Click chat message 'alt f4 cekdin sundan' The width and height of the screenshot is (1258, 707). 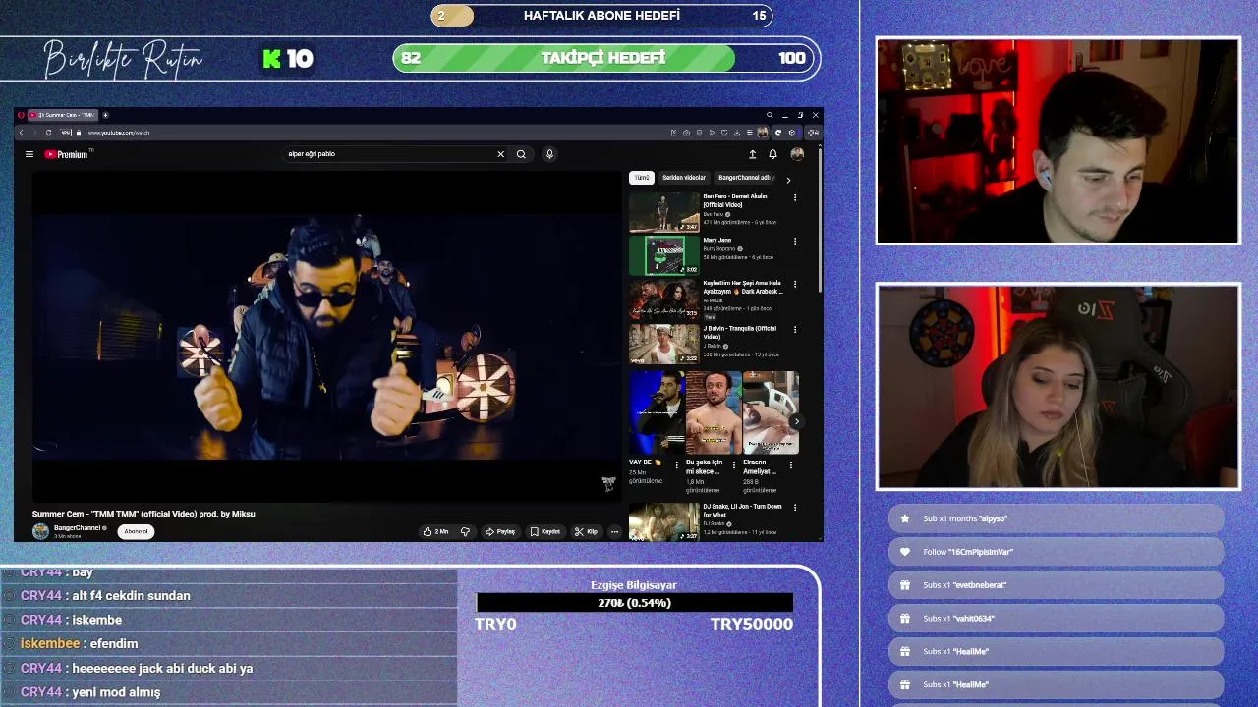[x=131, y=596]
